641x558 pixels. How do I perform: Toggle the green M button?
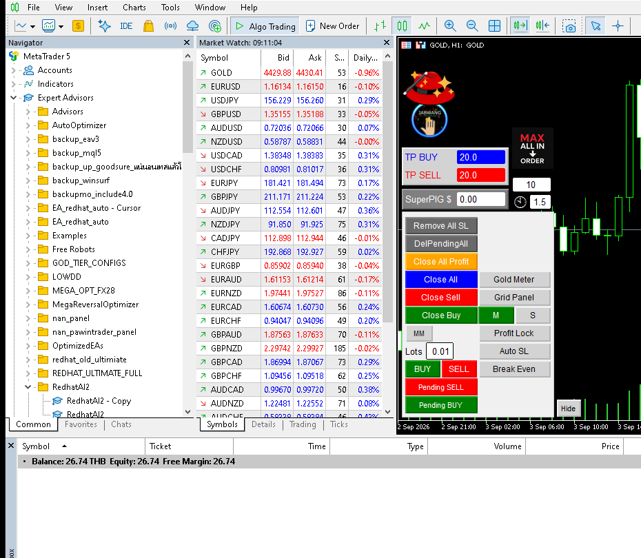[496, 316]
